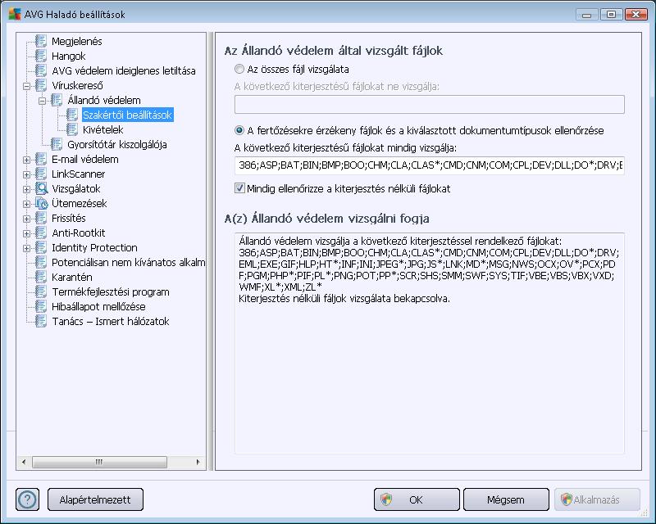656x524 pixels.
Task: Collapse the Állandó védelem tree node
Action: pyautogui.click(x=43, y=100)
